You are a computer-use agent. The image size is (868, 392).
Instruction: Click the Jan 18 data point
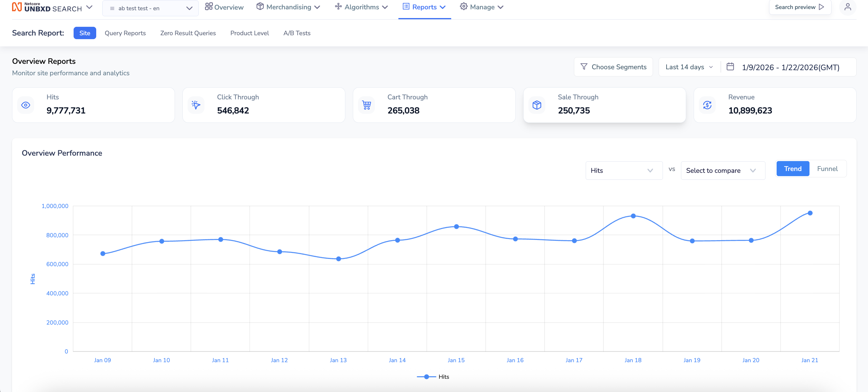click(x=633, y=216)
